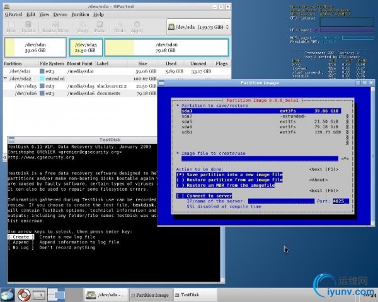Click the Delete partition toolbar icon
The height and width of the screenshot is (302, 378).
click(28, 26)
